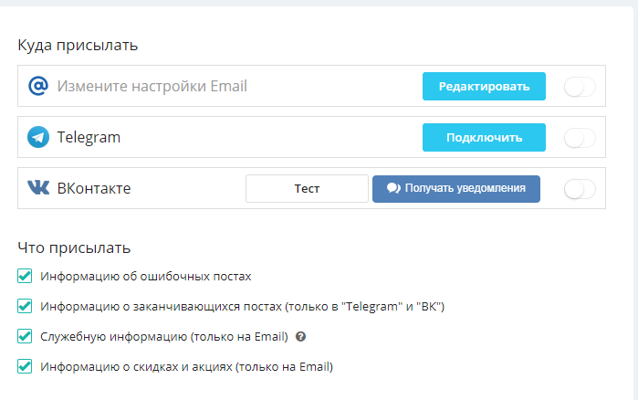638x400 pixels.
Task: Toggle the ВКонтакте notifications switch
Action: 580,189
